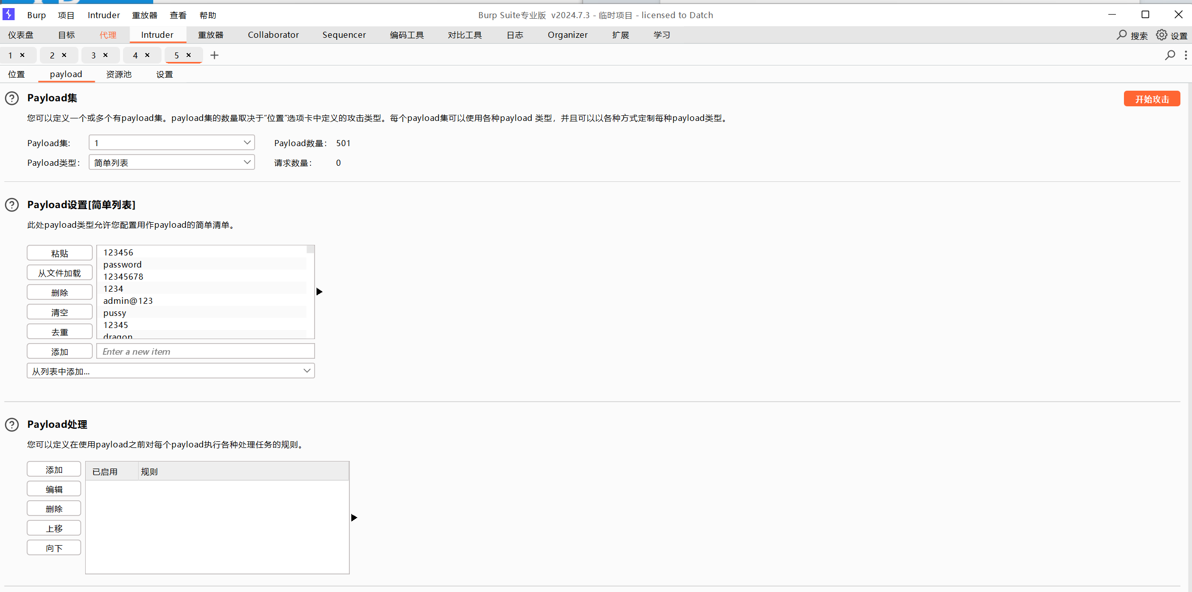Click 从文件加载 button
The height and width of the screenshot is (592, 1192).
pos(59,273)
